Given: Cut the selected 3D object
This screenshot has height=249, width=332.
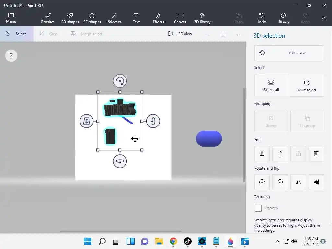Looking at the screenshot, I should [x=262, y=153].
